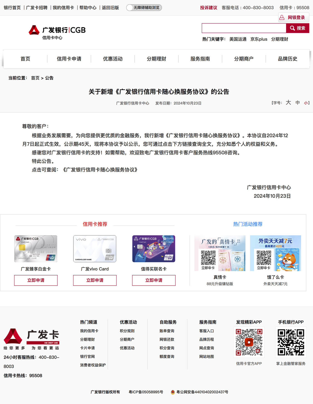Apply for the 值得买联名卡
Image resolution: width=313 pixels, height=404 pixels.
point(154,280)
